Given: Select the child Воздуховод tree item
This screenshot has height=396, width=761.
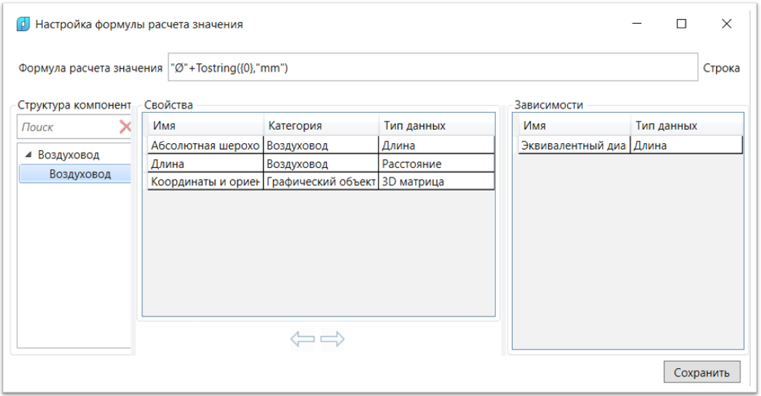Looking at the screenshot, I should point(80,174).
